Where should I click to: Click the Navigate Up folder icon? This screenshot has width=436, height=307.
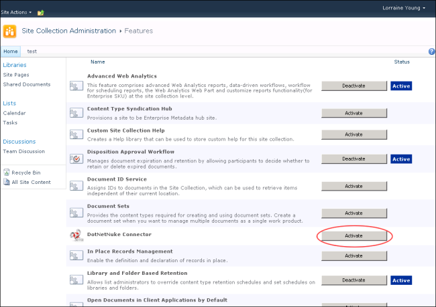pyautogui.click(x=41, y=13)
